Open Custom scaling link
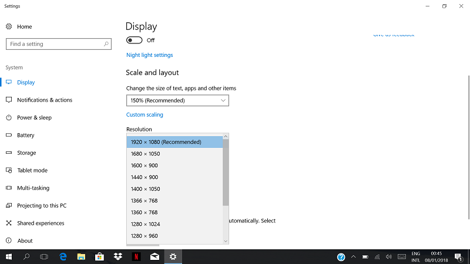The image size is (470, 264). point(145,114)
